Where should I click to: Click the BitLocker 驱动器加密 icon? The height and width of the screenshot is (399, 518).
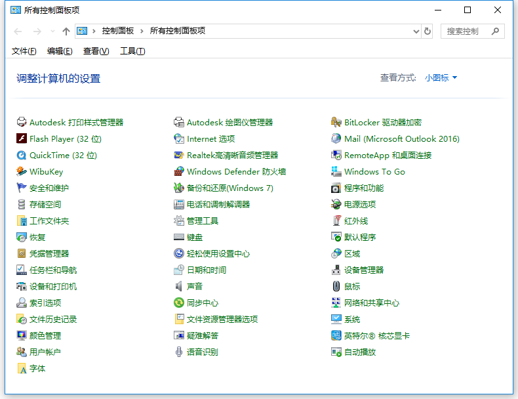[336, 122]
